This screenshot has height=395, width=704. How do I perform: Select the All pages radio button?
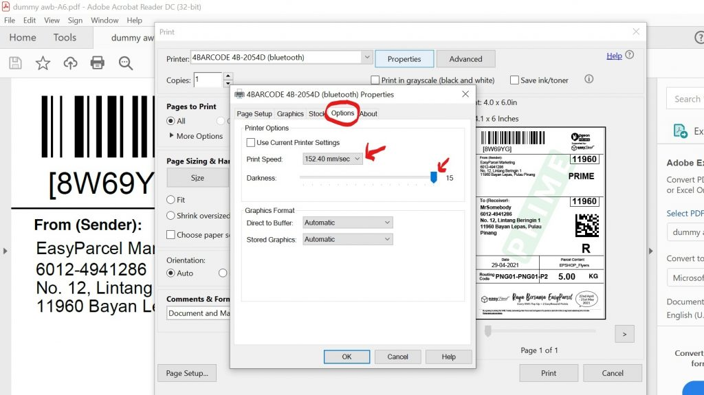click(x=170, y=121)
